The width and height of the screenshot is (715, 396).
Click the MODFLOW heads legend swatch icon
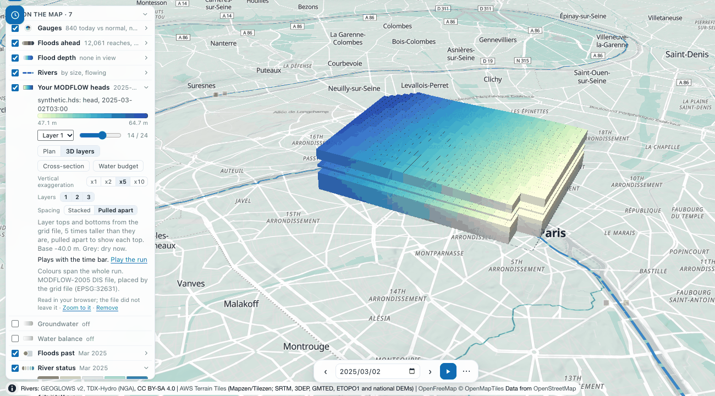28,87
